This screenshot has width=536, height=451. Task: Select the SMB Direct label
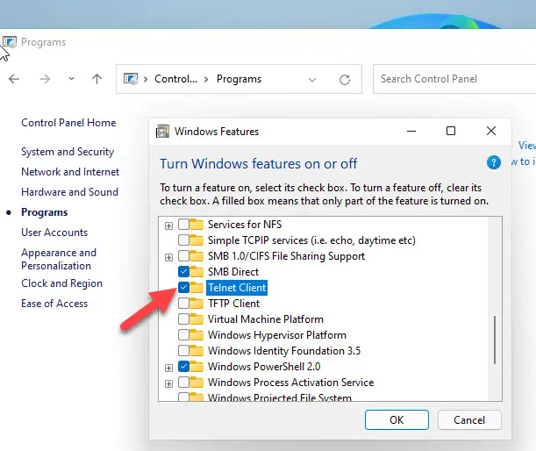pos(233,272)
